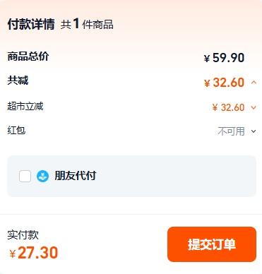Click the 超市立减 ¥32.60 amount
This screenshot has width=262, height=274.
tap(228, 107)
